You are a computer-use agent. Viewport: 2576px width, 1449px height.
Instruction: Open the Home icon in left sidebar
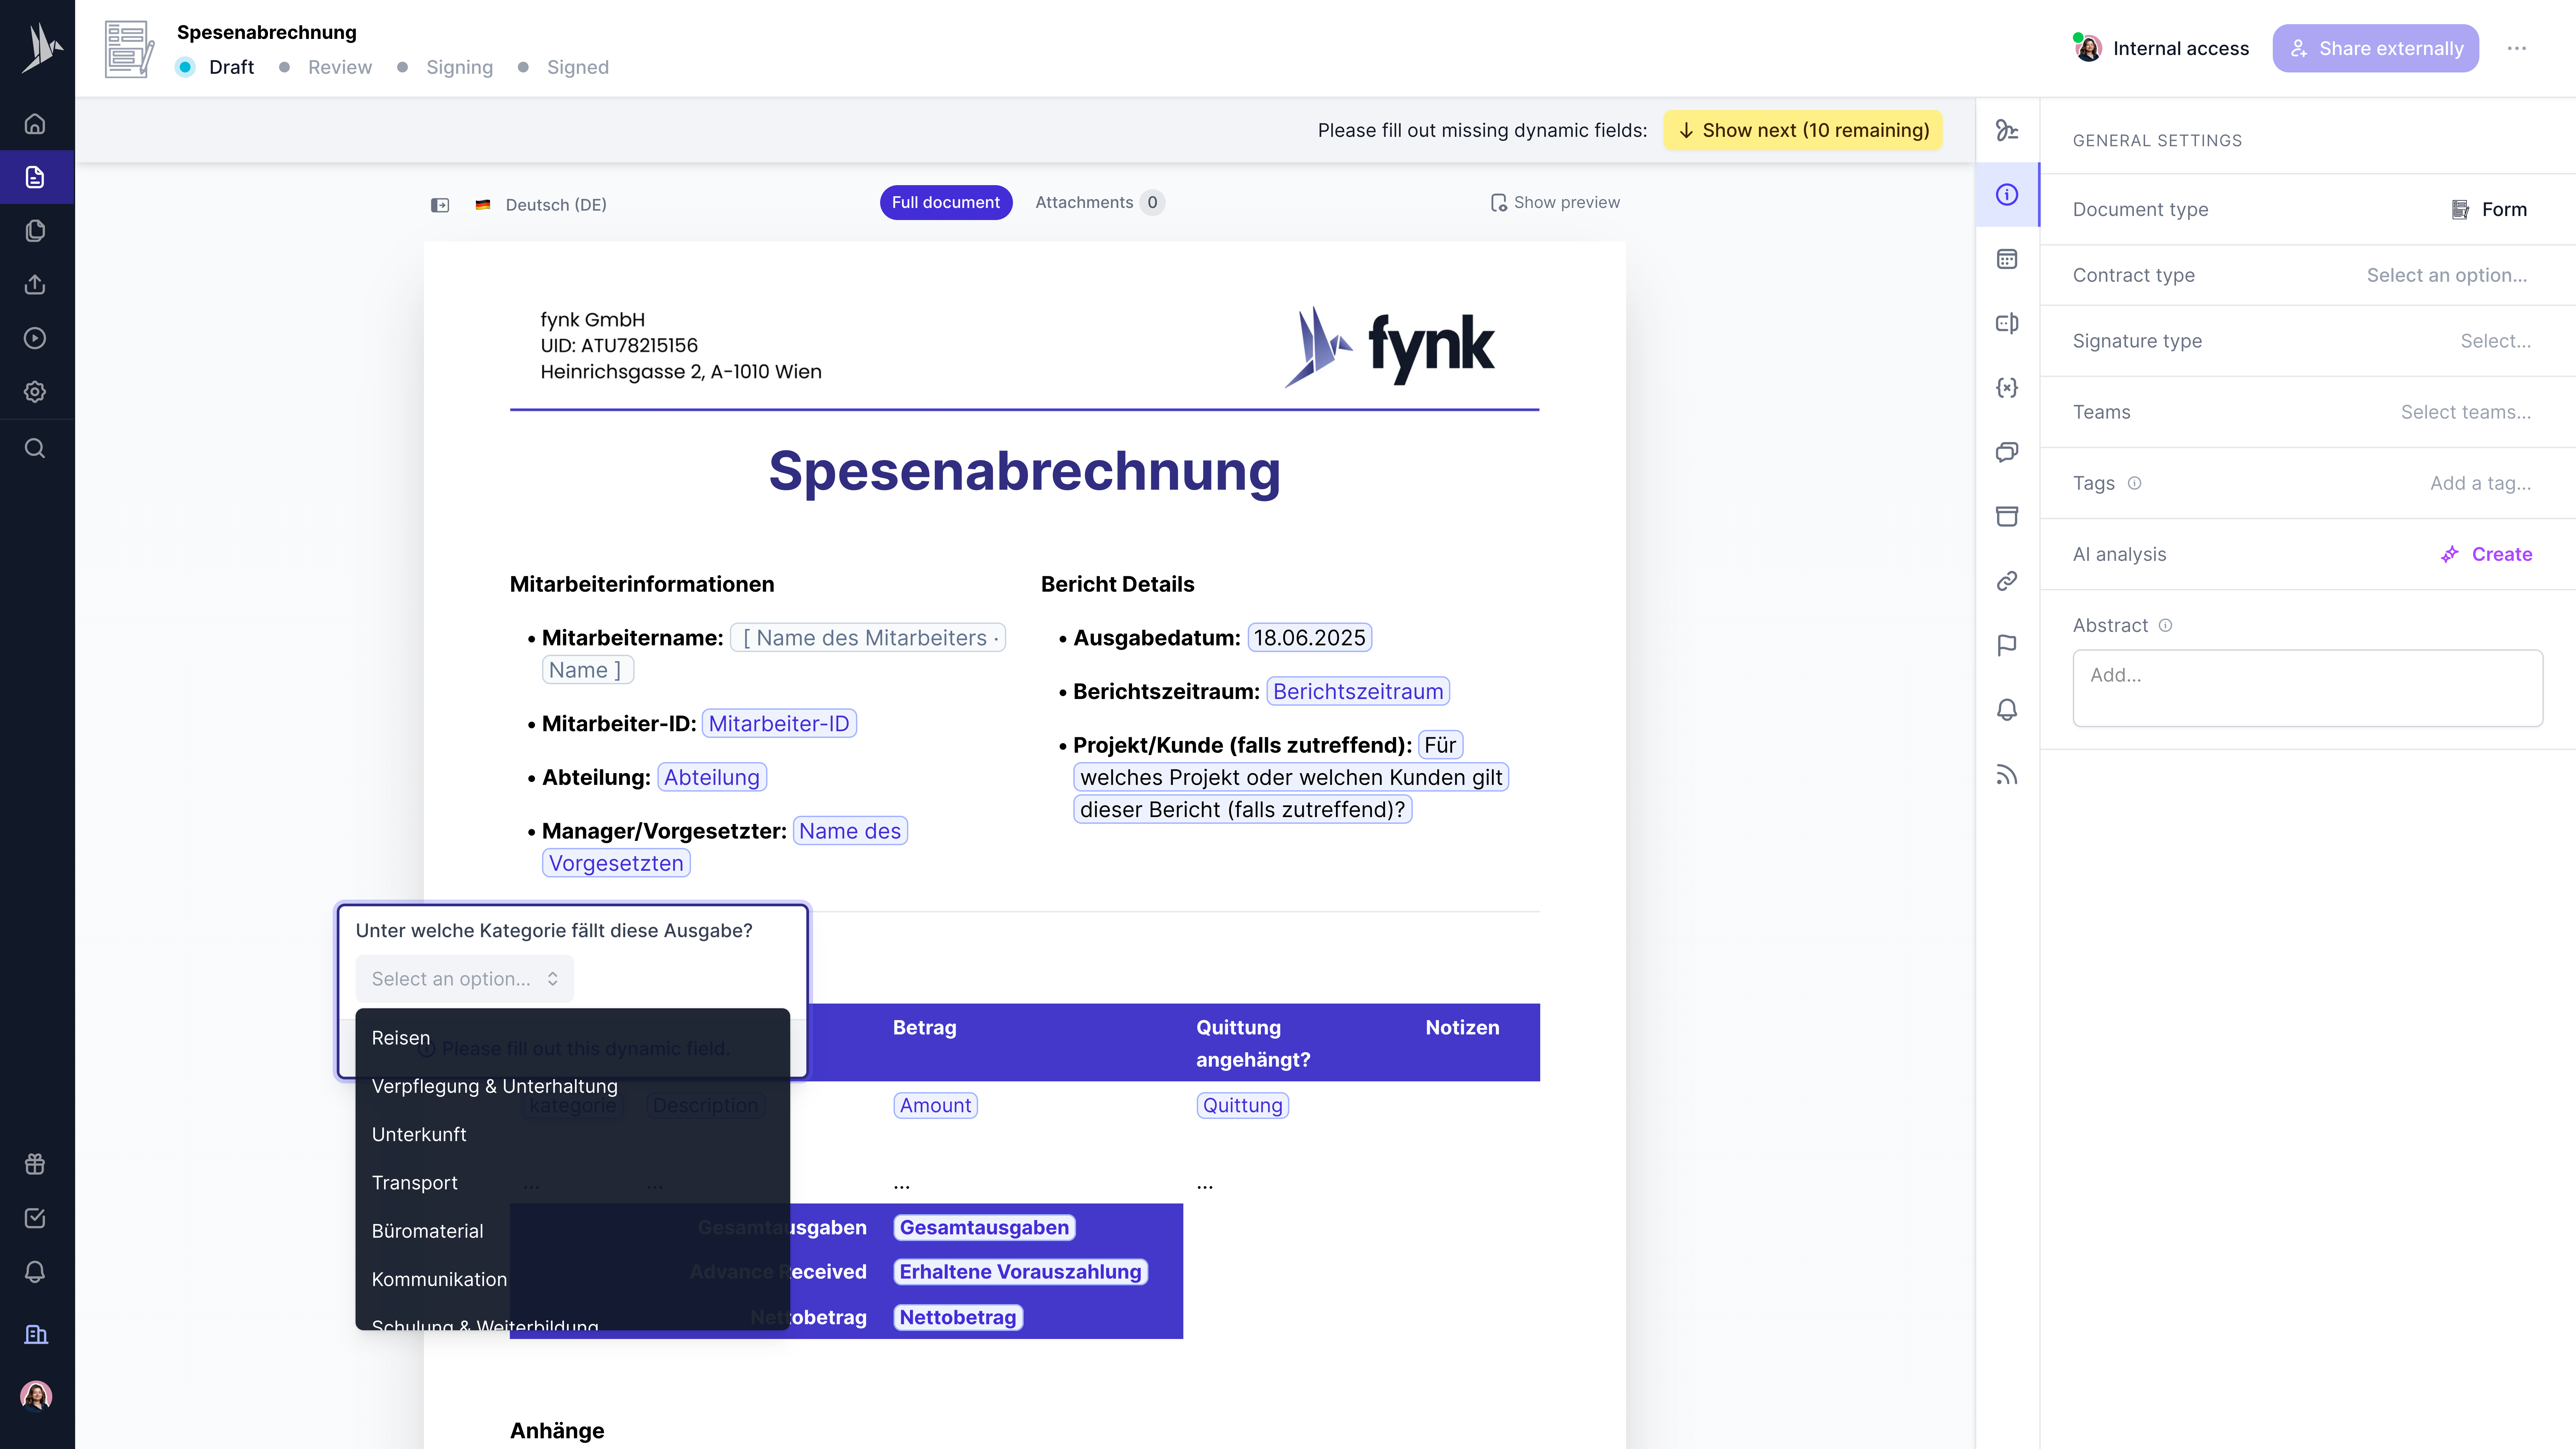tap(35, 124)
